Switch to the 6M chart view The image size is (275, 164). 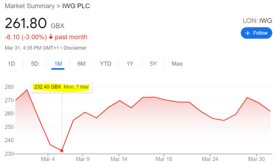point(81,64)
